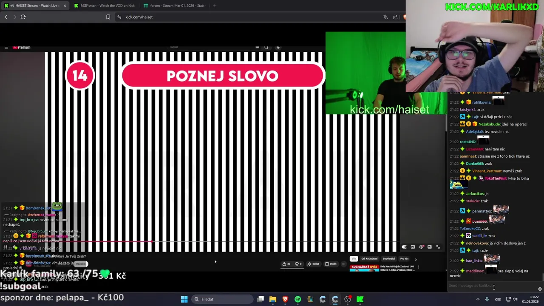This screenshot has height=306, width=544.
Task: Open File Explorer from the taskbar
Action: (273, 299)
